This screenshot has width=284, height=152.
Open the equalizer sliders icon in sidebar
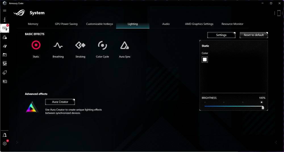coord(5,64)
